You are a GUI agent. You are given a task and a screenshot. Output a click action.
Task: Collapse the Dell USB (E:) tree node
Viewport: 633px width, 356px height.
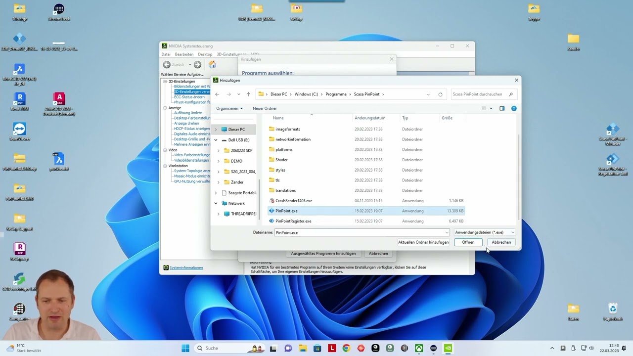(216, 140)
